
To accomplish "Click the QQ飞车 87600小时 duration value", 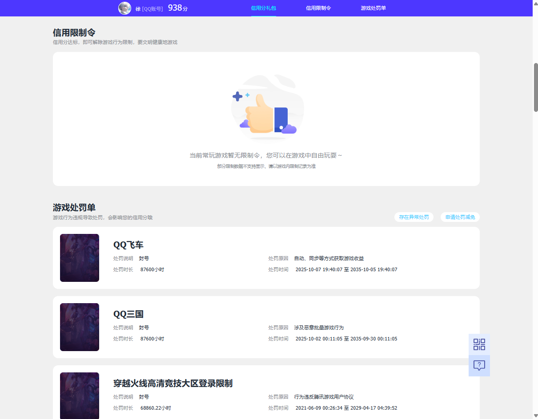I will click(x=152, y=269).
